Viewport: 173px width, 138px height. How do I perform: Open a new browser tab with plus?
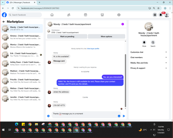39,2
